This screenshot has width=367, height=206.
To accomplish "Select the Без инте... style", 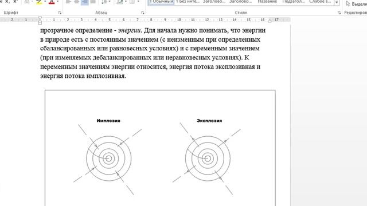I will pos(188,2).
